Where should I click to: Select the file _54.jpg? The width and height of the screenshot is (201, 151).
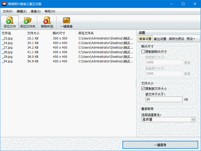[7, 61]
